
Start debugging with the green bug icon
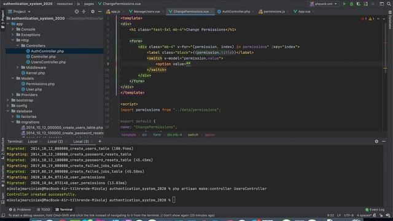tap(351, 4)
